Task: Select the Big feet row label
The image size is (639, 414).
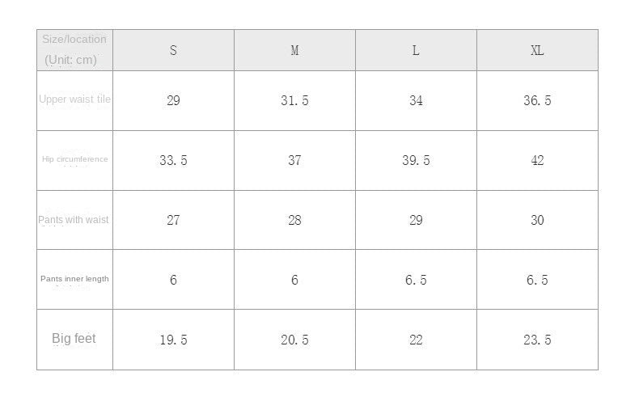Action: (74, 339)
